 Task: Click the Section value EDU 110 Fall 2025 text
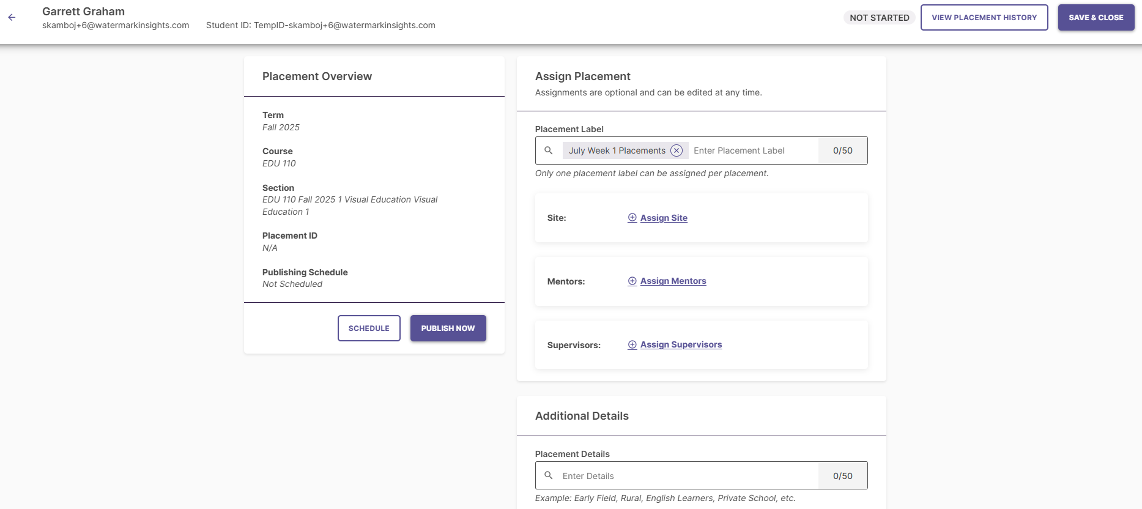click(x=350, y=206)
